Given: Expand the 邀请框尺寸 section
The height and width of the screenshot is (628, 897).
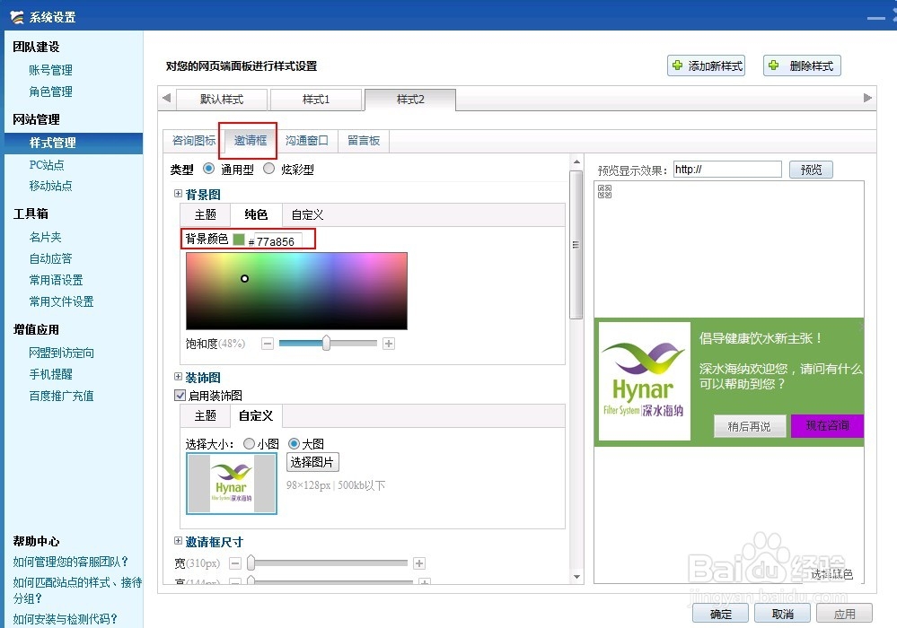Looking at the screenshot, I should pos(178,541).
